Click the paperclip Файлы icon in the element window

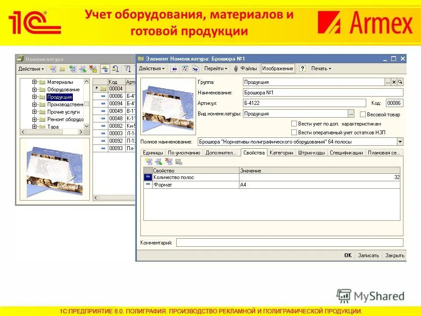click(235, 69)
